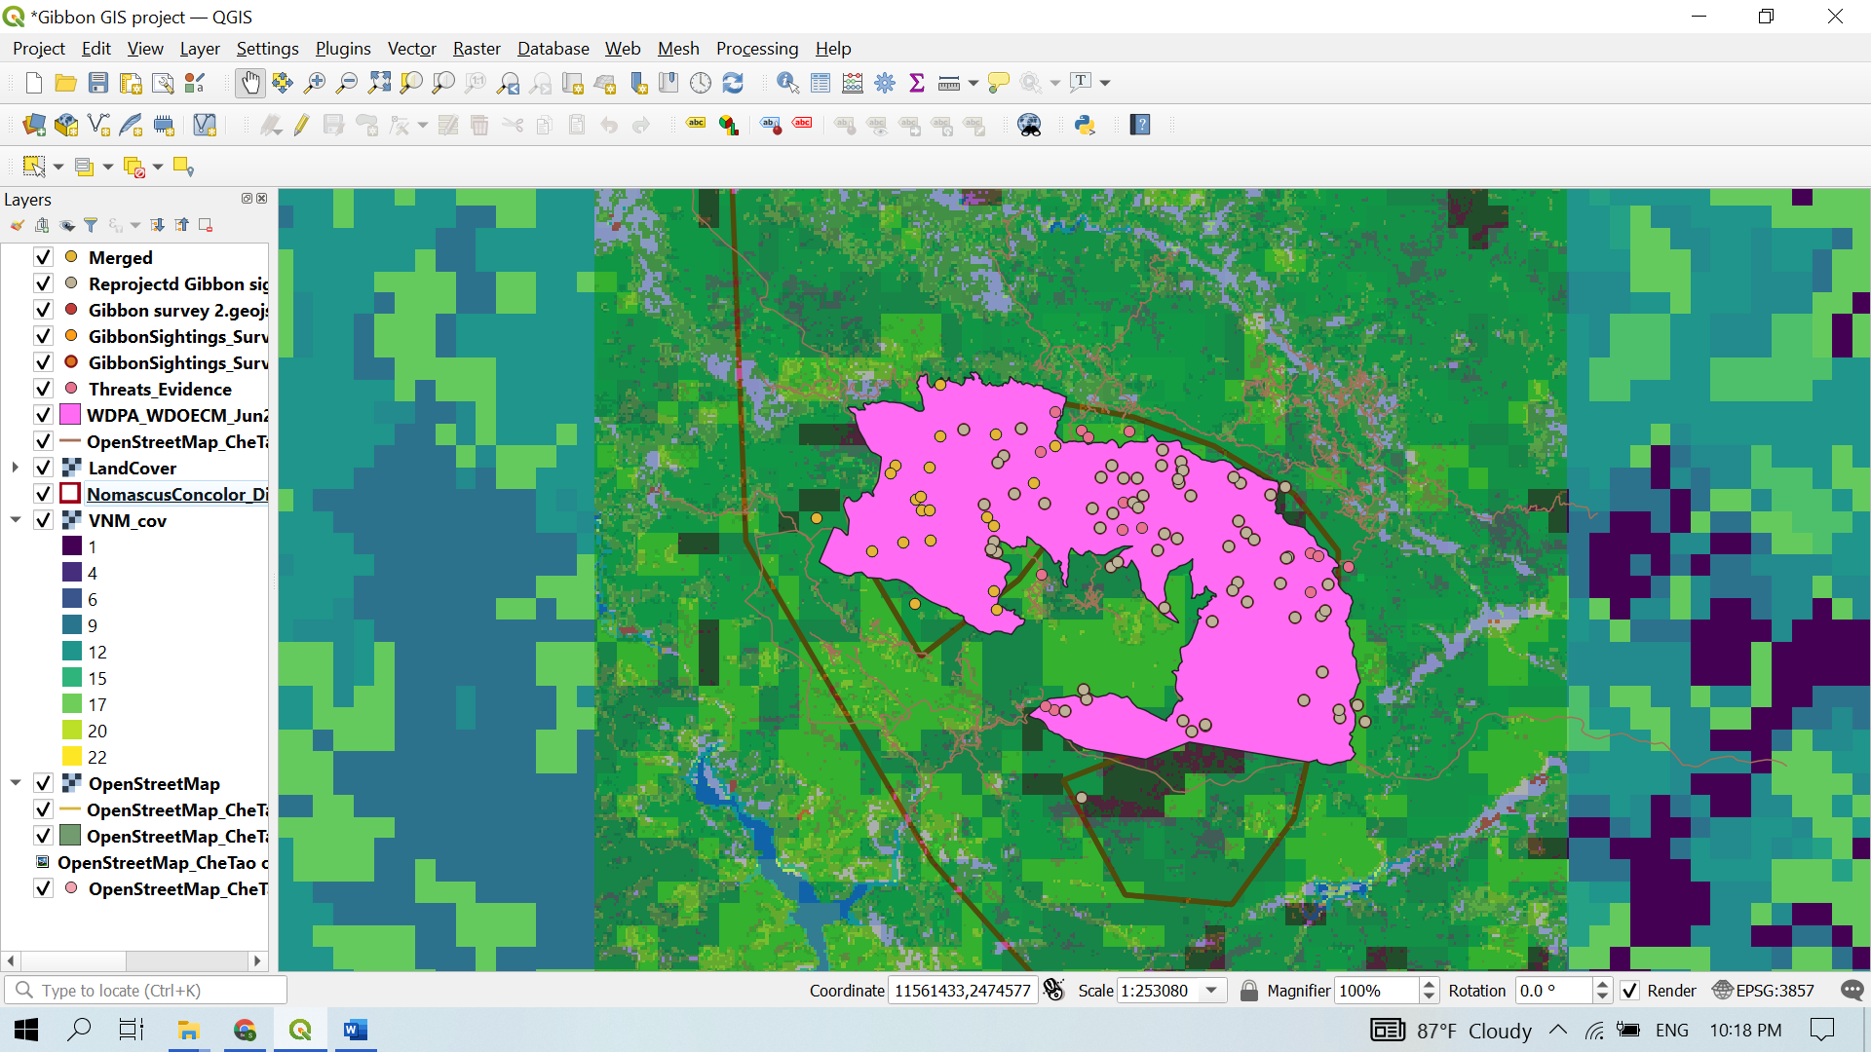Open the Vector menu
The image size is (1871, 1052).
(411, 49)
